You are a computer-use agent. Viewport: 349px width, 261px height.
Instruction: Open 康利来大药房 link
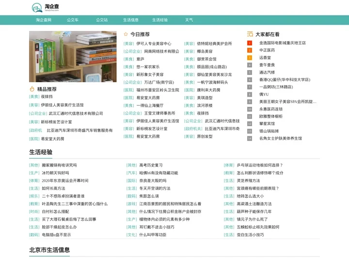tap(208, 90)
